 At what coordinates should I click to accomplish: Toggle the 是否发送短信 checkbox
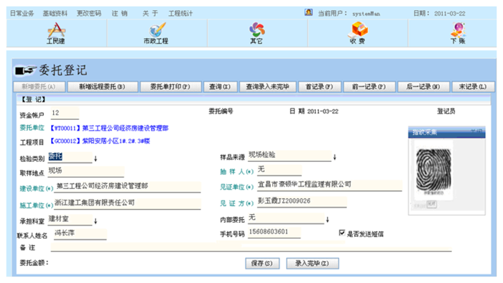click(x=342, y=233)
